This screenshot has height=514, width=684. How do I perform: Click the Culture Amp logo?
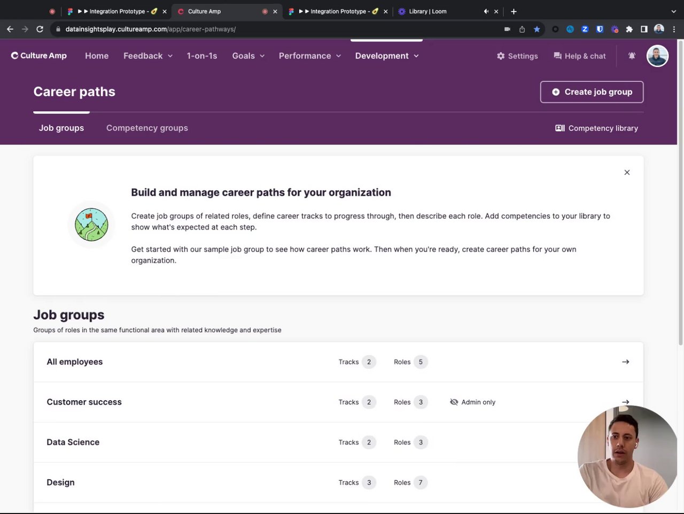coord(39,56)
